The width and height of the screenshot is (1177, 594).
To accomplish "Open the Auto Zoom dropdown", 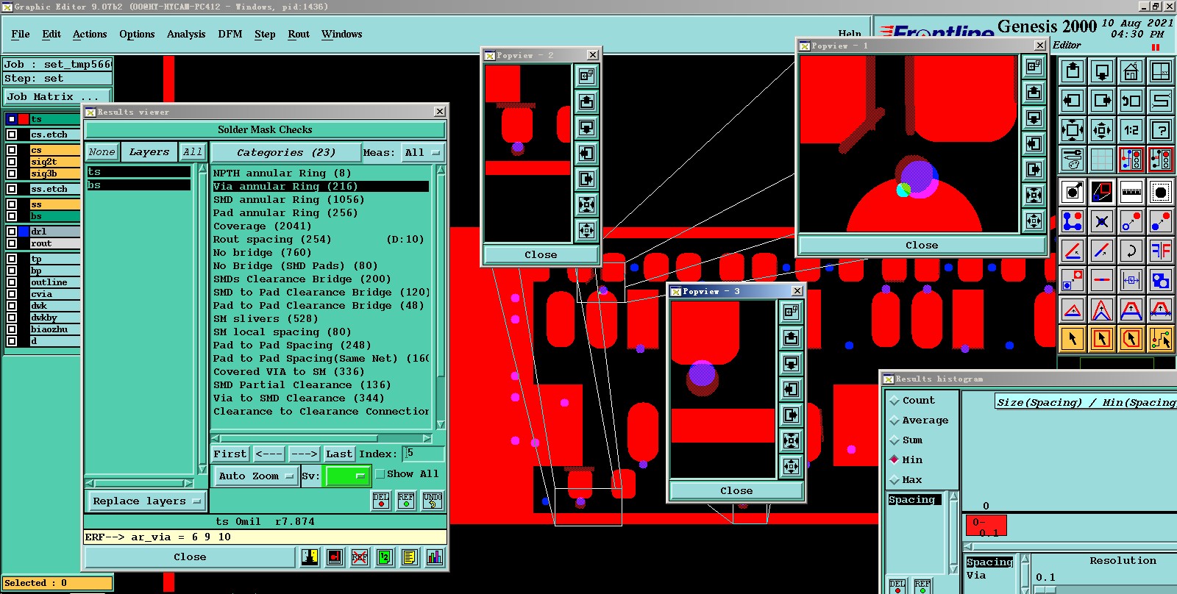I will coord(255,476).
